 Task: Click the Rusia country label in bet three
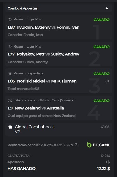18,73
